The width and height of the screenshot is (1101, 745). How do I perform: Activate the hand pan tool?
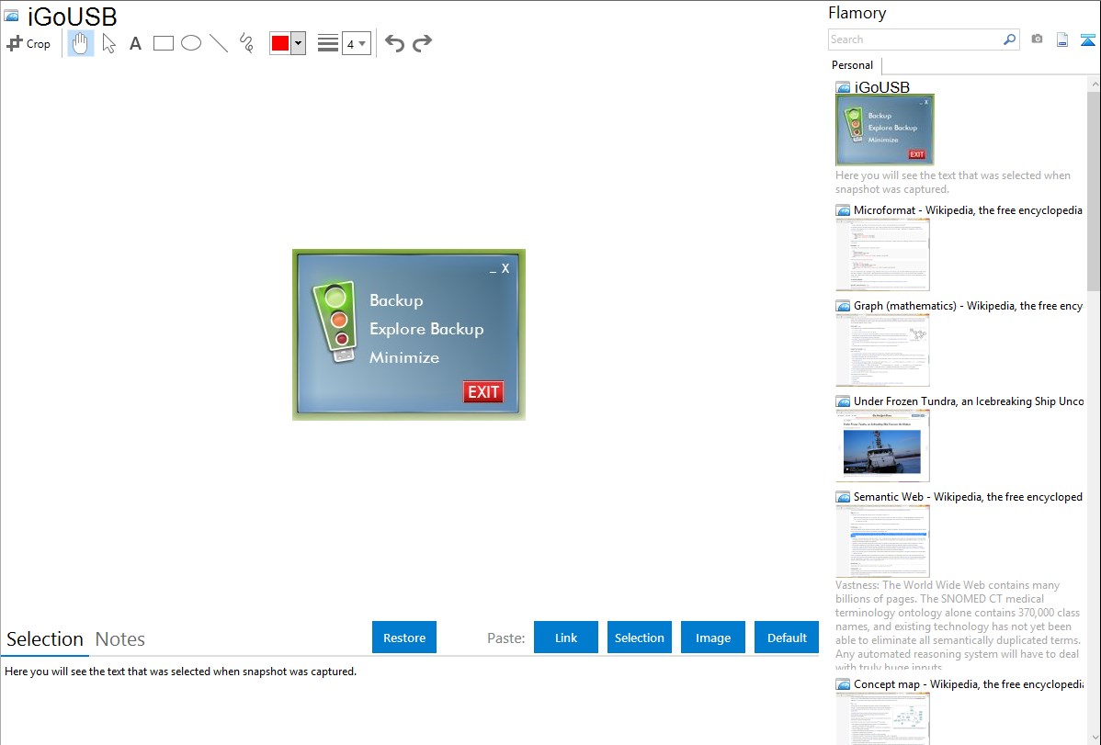point(81,43)
